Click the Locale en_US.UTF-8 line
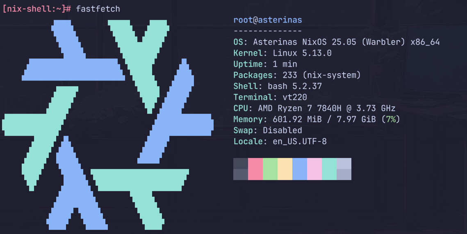Viewport: 467px width, 234px height. point(280,142)
